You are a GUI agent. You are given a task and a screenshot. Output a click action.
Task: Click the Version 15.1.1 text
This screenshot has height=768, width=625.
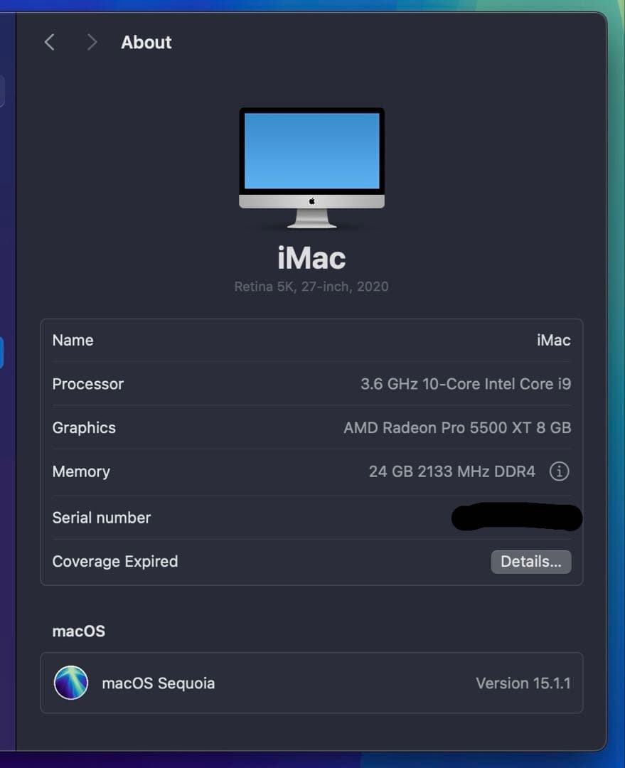click(523, 683)
